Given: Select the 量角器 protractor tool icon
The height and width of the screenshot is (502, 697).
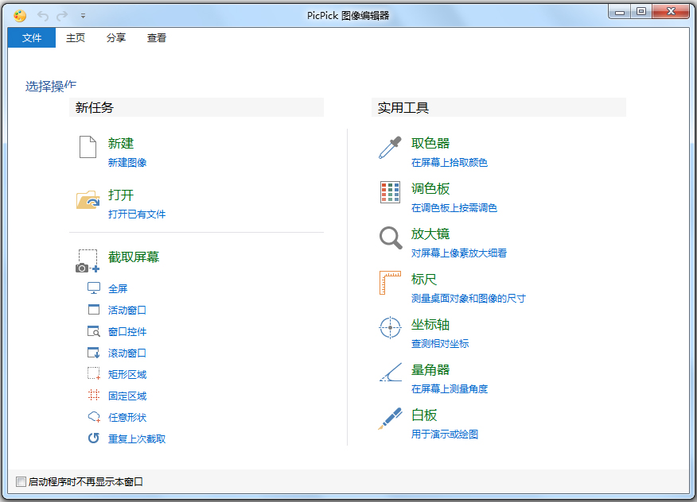Looking at the screenshot, I should pyautogui.click(x=389, y=373).
